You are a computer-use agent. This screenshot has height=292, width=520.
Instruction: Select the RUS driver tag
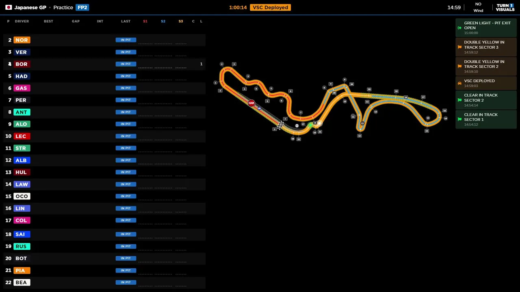(22, 246)
